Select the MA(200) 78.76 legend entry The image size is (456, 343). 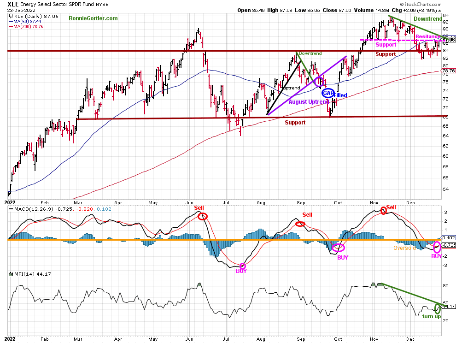tap(26, 26)
